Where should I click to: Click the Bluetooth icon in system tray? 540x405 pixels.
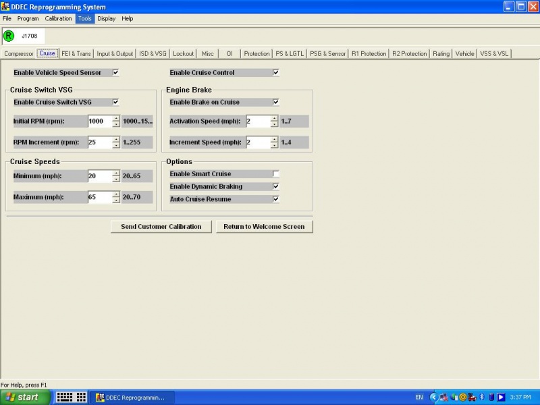tap(482, 397)
